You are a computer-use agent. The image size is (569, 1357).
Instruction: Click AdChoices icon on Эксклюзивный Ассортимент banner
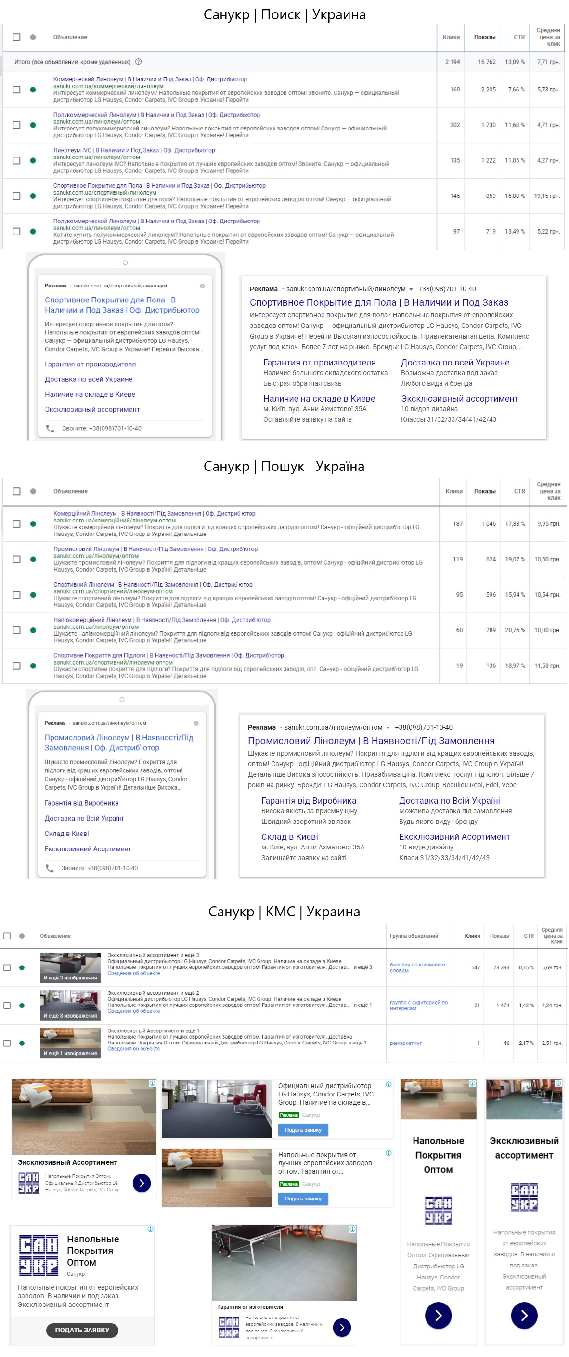152,1083
